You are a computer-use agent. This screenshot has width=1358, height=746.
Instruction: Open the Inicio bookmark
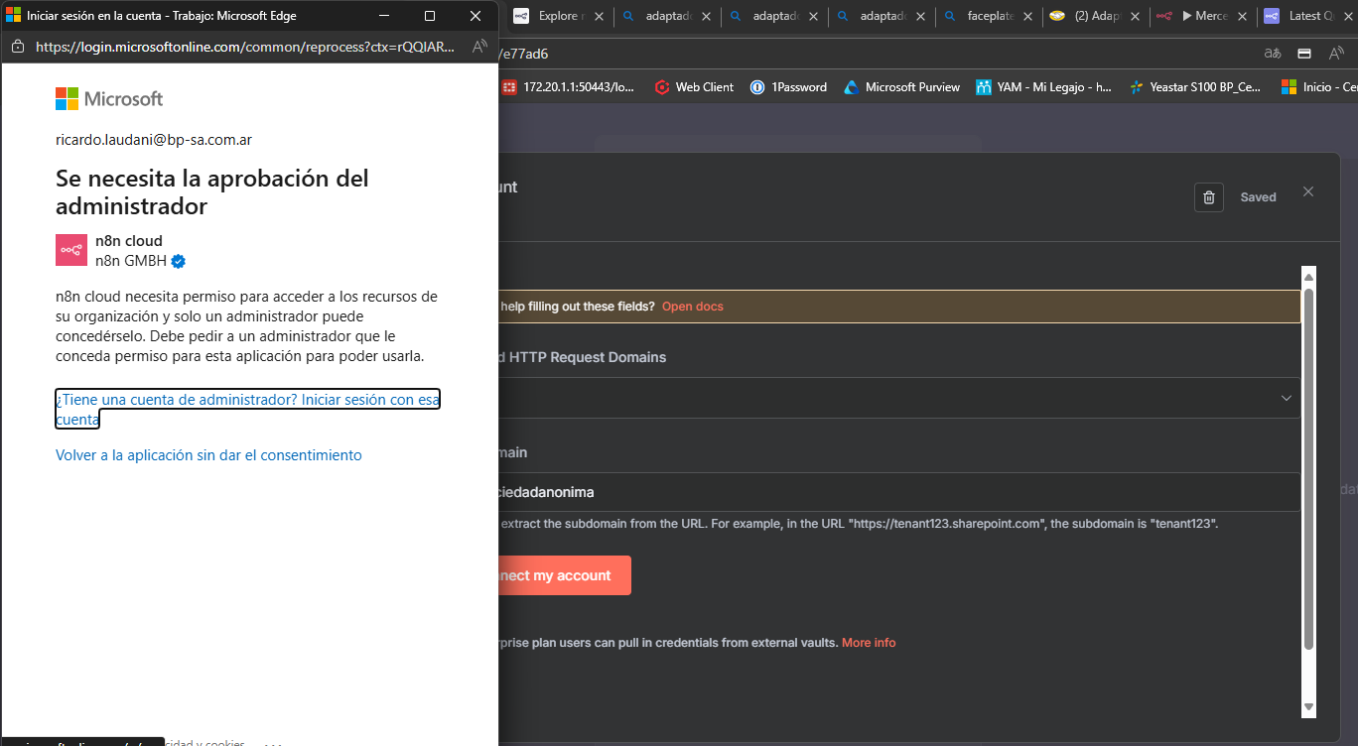[1319, 87]
